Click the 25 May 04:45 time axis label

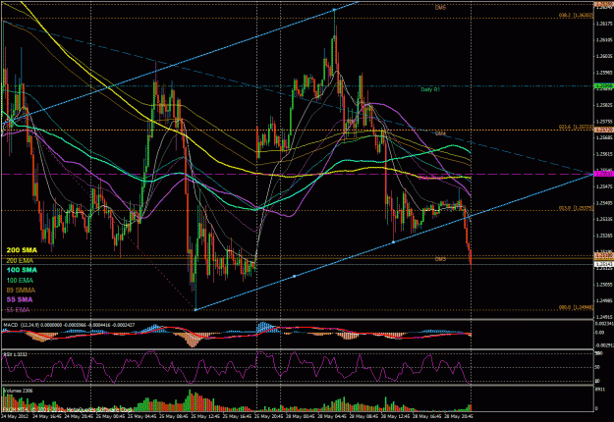(x=140, y=416)
